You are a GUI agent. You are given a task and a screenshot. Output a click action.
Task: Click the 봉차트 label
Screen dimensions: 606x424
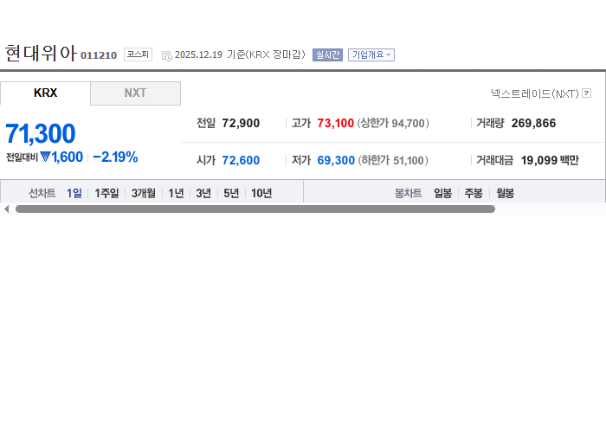point(408,193)
